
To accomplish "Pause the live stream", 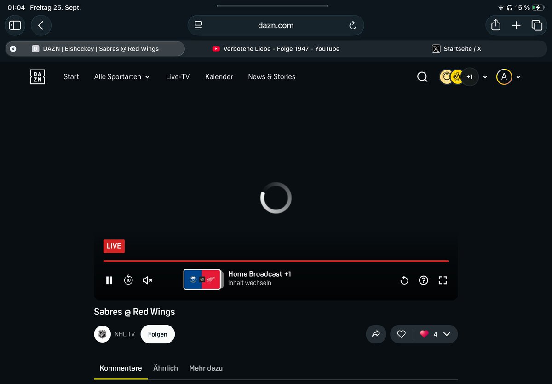I will coord(109,280).
